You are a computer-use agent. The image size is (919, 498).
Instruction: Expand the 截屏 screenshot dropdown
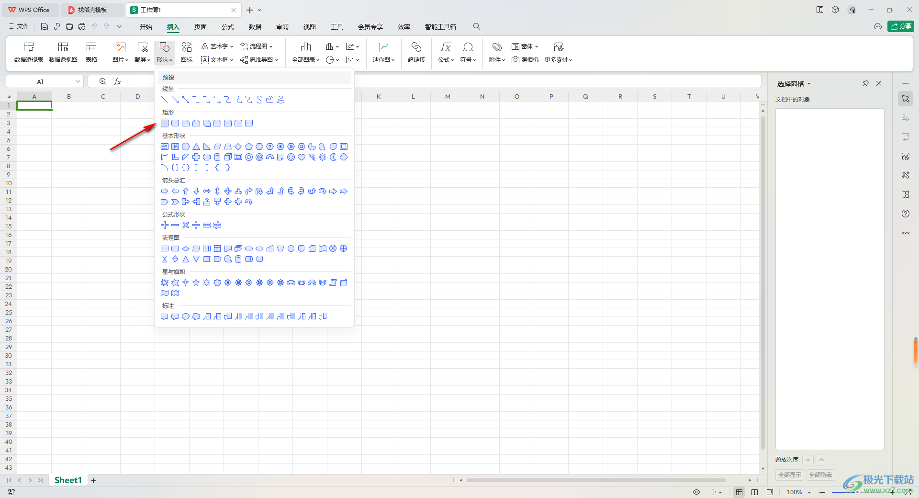point(142,60)
